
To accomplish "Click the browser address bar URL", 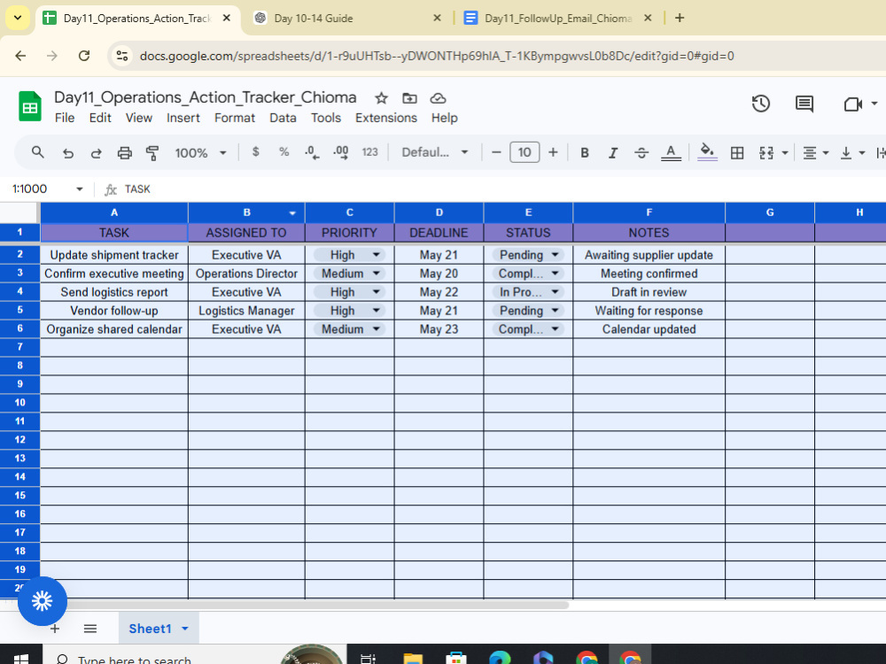I will pos(437,56).
